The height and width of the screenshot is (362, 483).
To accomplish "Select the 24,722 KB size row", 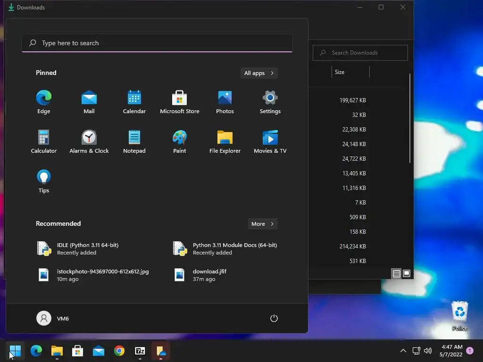I will [354, 159].
